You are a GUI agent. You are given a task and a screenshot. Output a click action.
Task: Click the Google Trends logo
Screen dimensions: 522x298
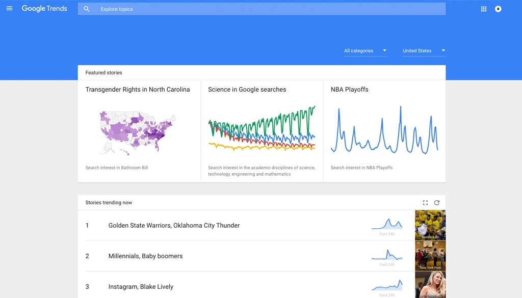pos(44,9)
